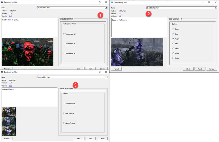Click app icon in resolution selection window title bar
The width and height of the screenshot is (219, 142).
click(x=2, y=2)
